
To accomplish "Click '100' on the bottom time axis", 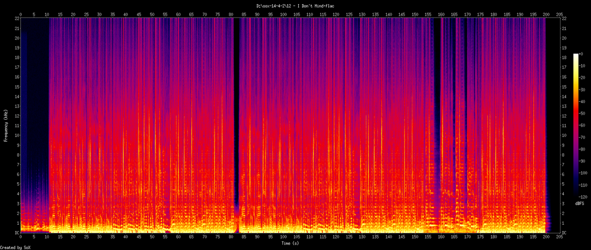I will click(x=283, y=237).
